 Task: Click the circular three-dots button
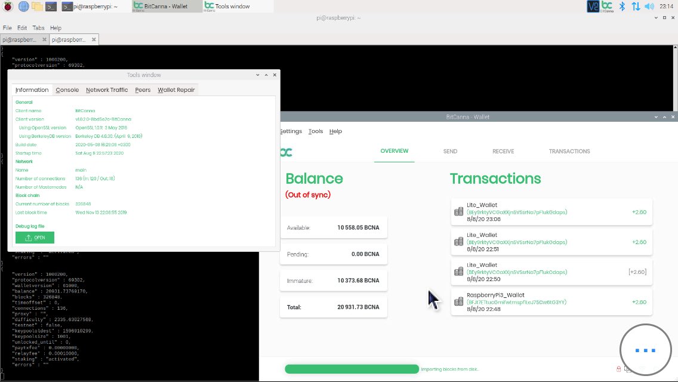(646, 350)
